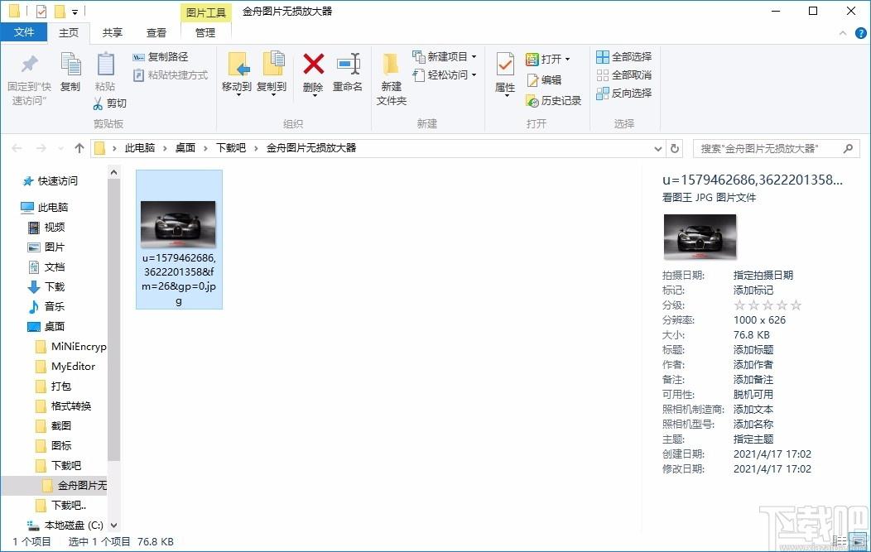871x552 pixels.
Task: Select the car image file thumbnail
Action: pos(178,224)
